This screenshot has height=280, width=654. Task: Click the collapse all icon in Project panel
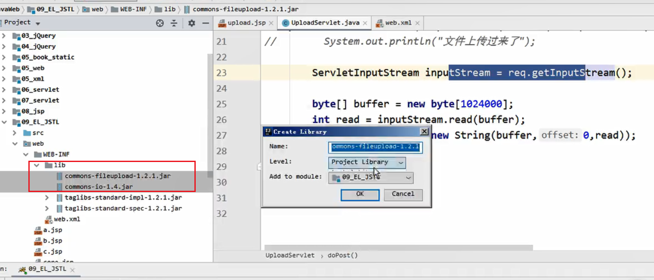tap(174, 23)
